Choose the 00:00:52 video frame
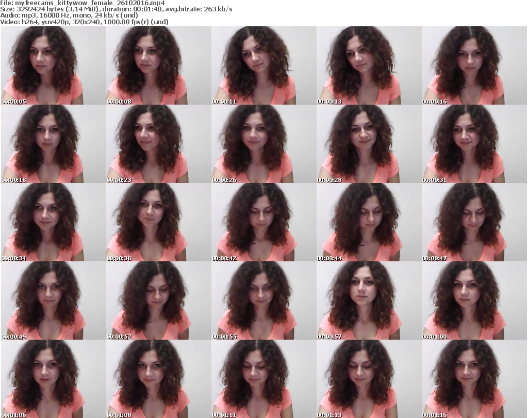This screenshot has height=418, width=528. click(159, 300)
